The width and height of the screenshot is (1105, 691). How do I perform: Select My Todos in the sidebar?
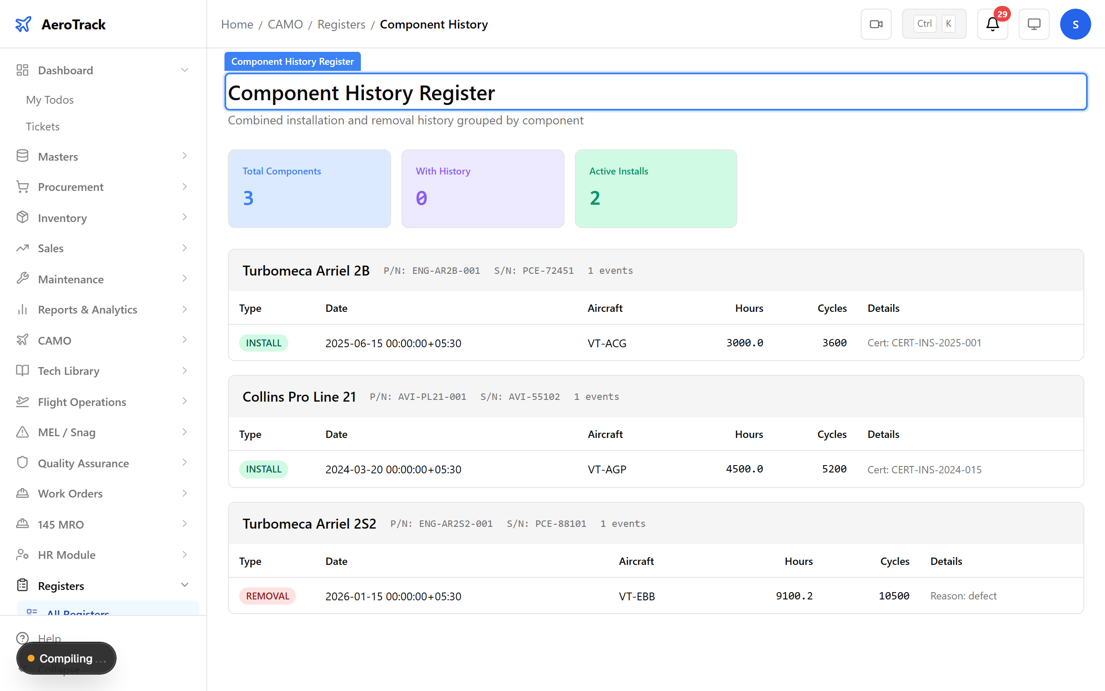click(x=50, y=100)
